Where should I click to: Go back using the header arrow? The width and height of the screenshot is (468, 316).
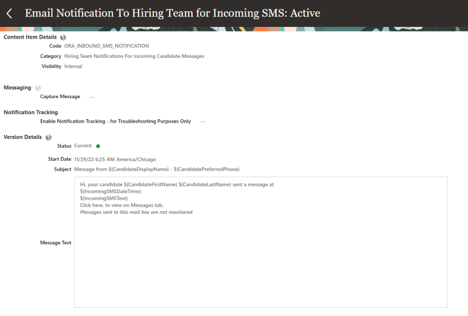[x=9, y=13]
